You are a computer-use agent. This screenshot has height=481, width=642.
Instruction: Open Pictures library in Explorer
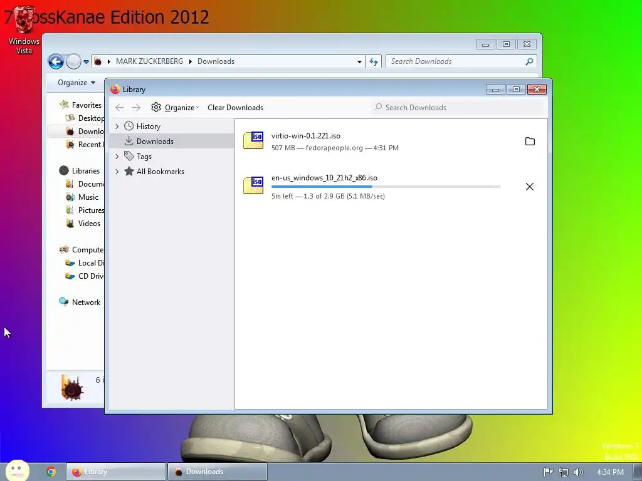click(91, 210)
